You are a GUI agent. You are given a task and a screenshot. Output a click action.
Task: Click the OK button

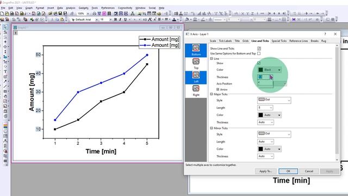click(x=288, y=171)
